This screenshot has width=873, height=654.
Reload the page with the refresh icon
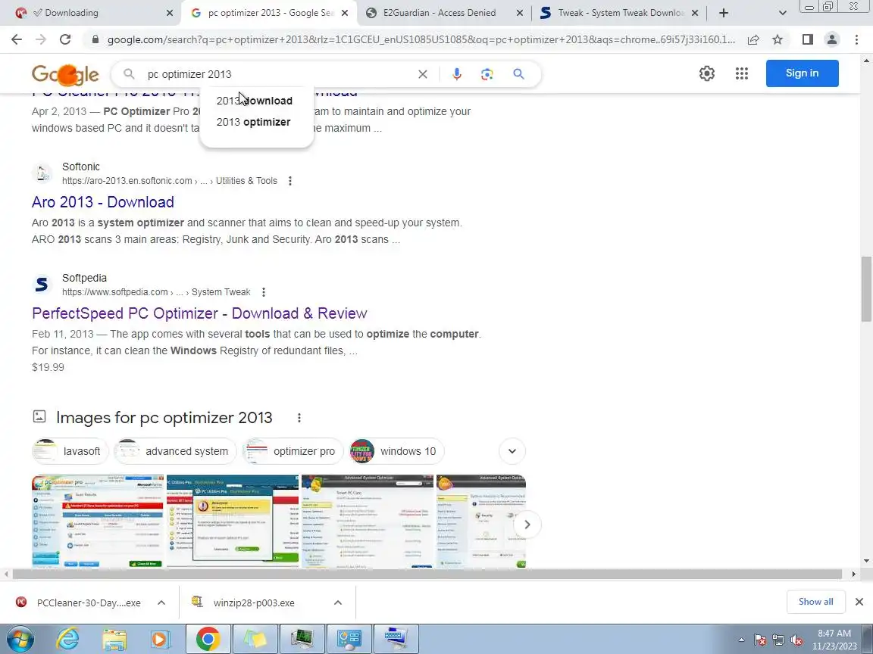[65, 39]
